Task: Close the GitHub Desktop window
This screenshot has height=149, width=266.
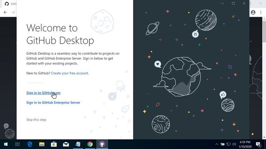Action: coord(244,3)
